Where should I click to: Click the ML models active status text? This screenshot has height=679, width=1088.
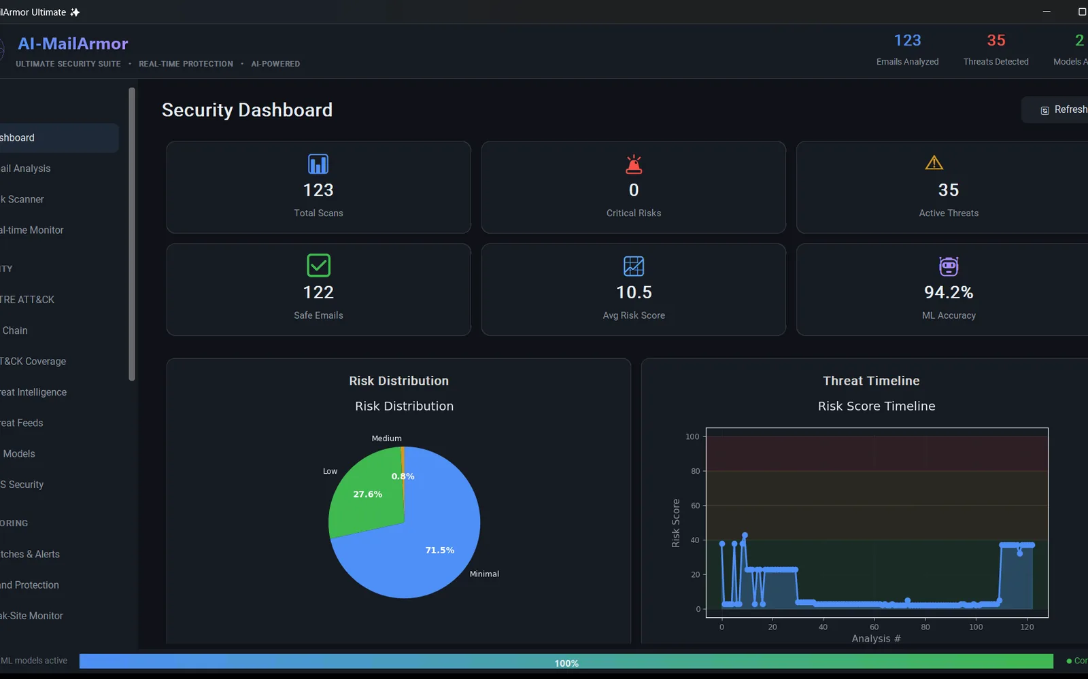click(x=34, y=661)
